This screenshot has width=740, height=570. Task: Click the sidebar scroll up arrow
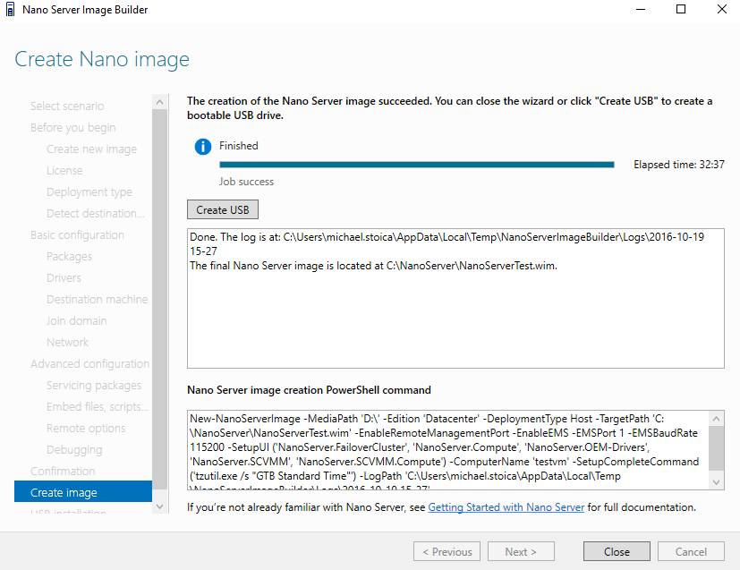click(x=159, y=102)
